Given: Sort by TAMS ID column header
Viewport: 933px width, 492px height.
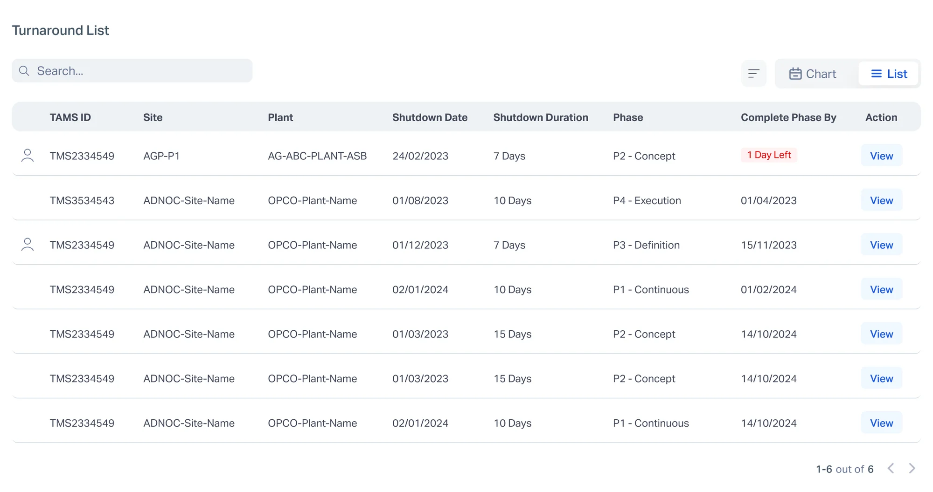Looking at the screenshot, I should pyautogui.click(x=70, y=117).
